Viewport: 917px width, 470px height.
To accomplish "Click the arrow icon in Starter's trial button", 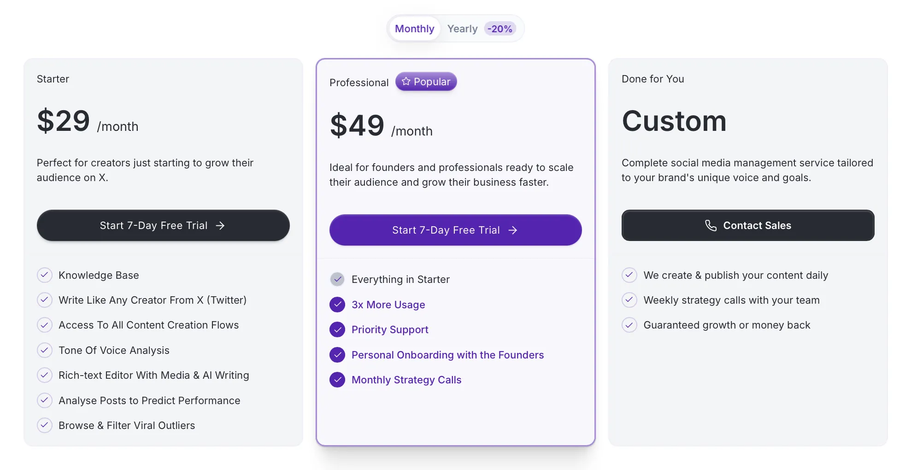I will pyautogui.click(x=221, y=226).
